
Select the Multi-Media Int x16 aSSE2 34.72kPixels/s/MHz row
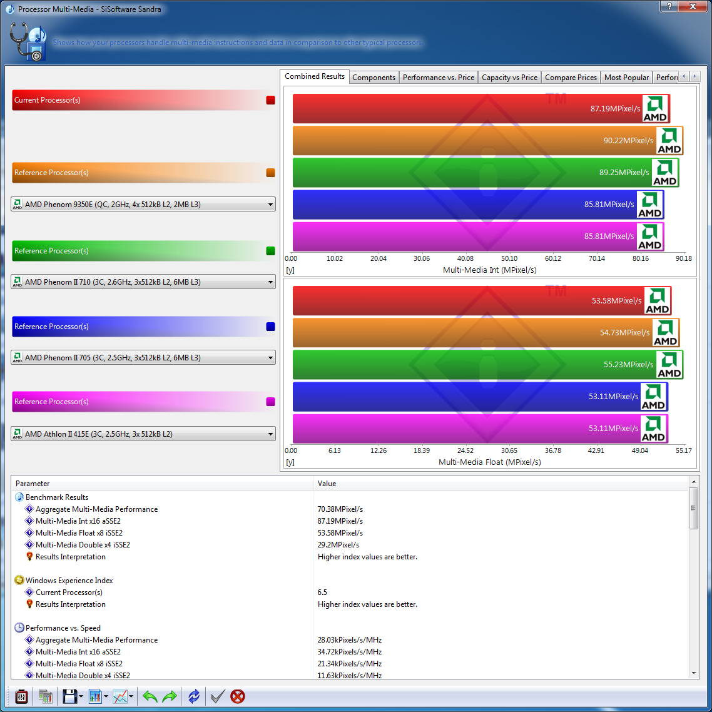click(350, 651)
